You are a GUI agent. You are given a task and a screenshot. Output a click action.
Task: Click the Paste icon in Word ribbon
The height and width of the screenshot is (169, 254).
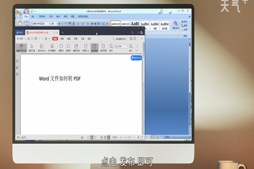(20, 23)
